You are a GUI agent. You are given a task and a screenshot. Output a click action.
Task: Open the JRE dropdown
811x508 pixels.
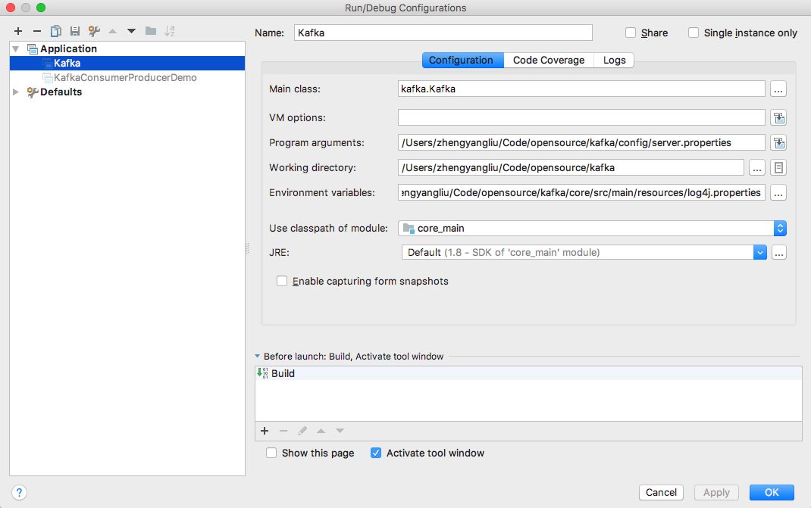(759, 253)
